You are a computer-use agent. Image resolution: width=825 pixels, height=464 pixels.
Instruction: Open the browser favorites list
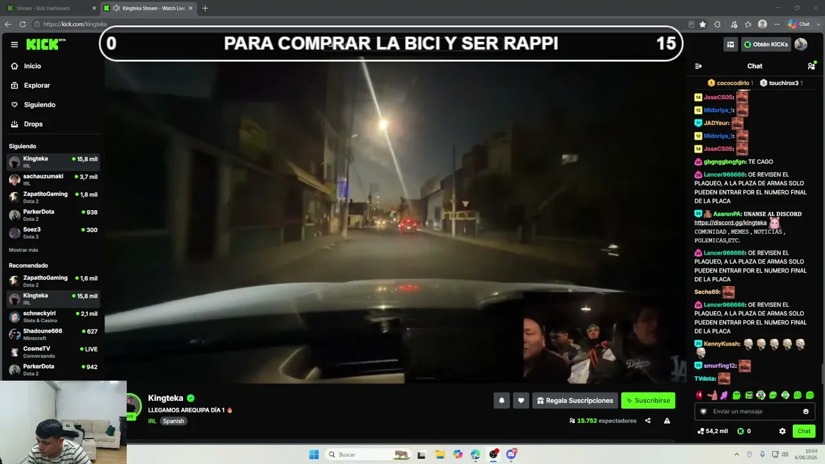(x=748, y=24)
